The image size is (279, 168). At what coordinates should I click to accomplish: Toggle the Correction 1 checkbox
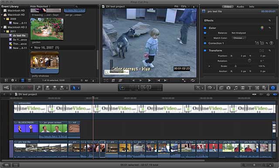click(205, 43)
